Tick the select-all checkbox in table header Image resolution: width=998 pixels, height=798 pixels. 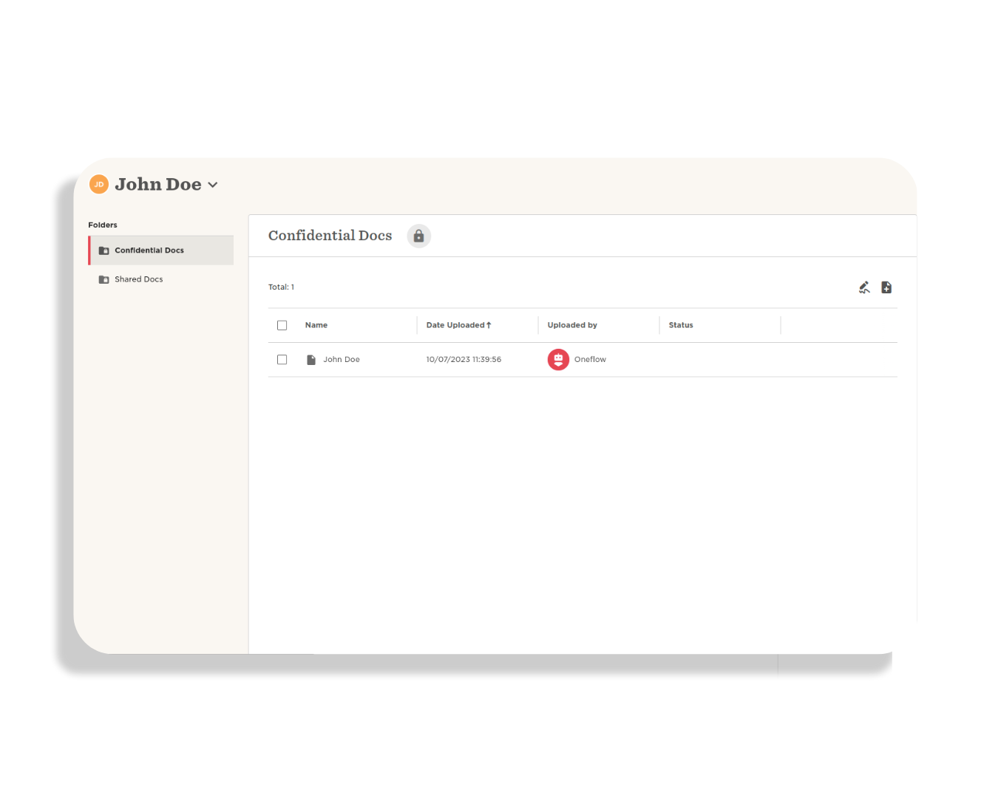282,325
